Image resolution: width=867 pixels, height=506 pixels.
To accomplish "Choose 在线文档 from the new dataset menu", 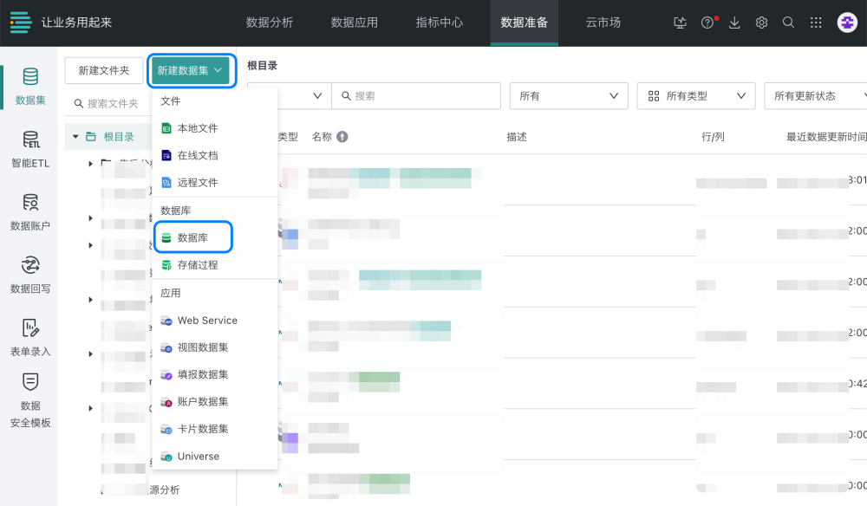I will 214,155.
